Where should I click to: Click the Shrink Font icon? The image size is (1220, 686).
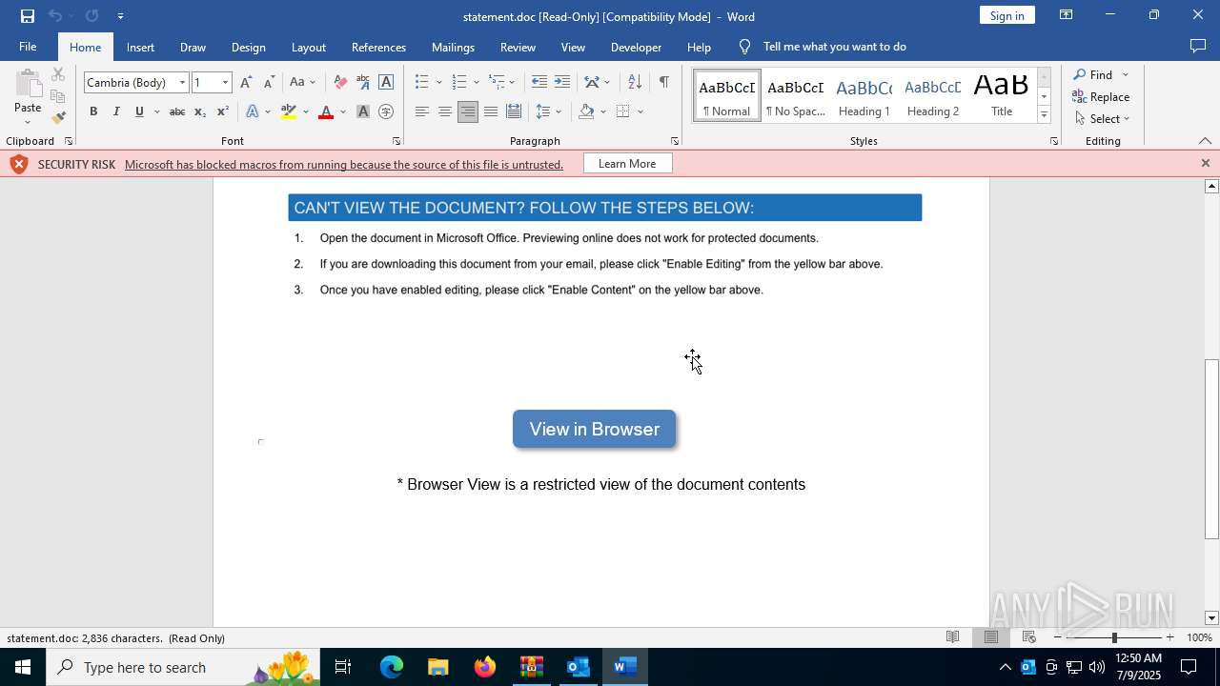[x=269, y=82]
